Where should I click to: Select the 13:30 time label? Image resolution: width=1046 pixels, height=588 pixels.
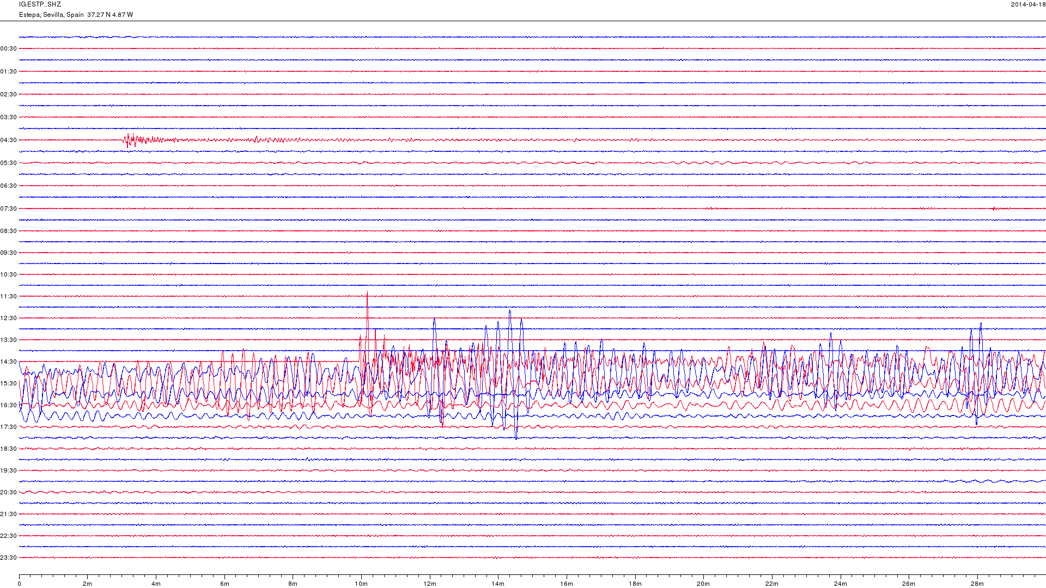coord(9,340)
